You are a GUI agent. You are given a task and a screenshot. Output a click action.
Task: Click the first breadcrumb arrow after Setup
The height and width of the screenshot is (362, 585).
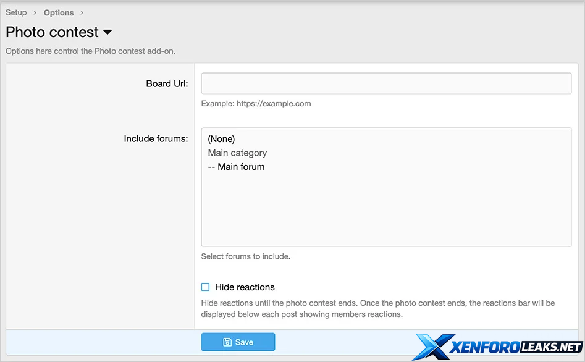pos(35,12)
